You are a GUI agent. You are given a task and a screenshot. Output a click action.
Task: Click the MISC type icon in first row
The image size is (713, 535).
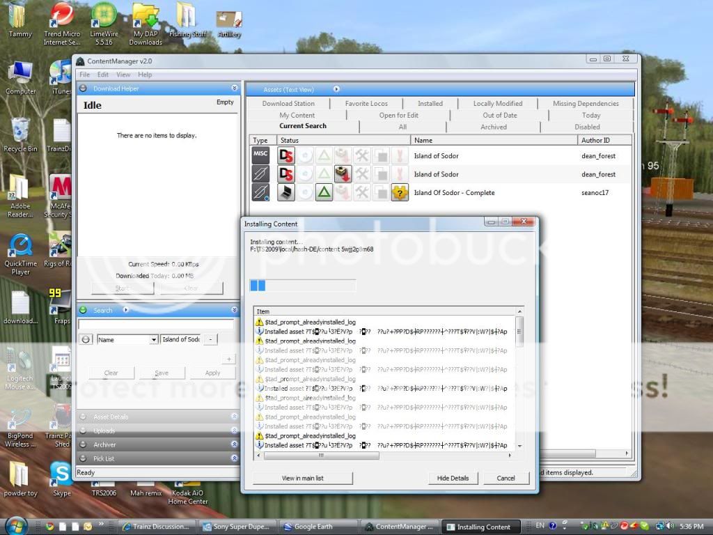pos(260,155)
